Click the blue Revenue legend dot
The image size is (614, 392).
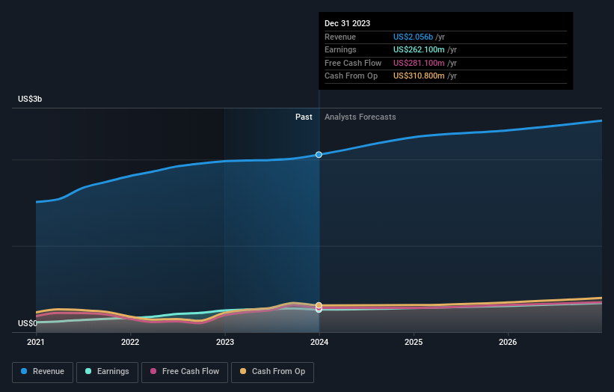tap(24, 371)
